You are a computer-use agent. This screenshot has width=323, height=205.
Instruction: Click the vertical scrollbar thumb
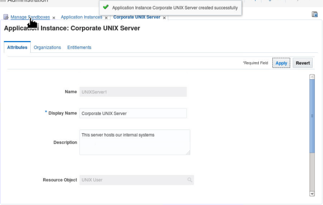pyautogui.click(x=312, y=116)
